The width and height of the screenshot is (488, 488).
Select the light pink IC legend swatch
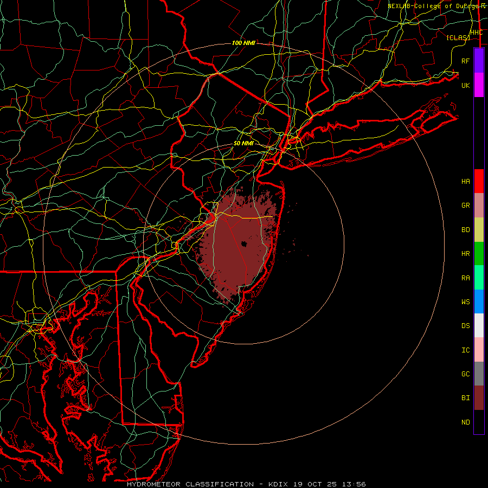click(x=479, y=350)
